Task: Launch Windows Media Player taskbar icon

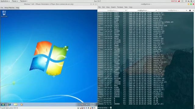Action: (x=22, y=104)
